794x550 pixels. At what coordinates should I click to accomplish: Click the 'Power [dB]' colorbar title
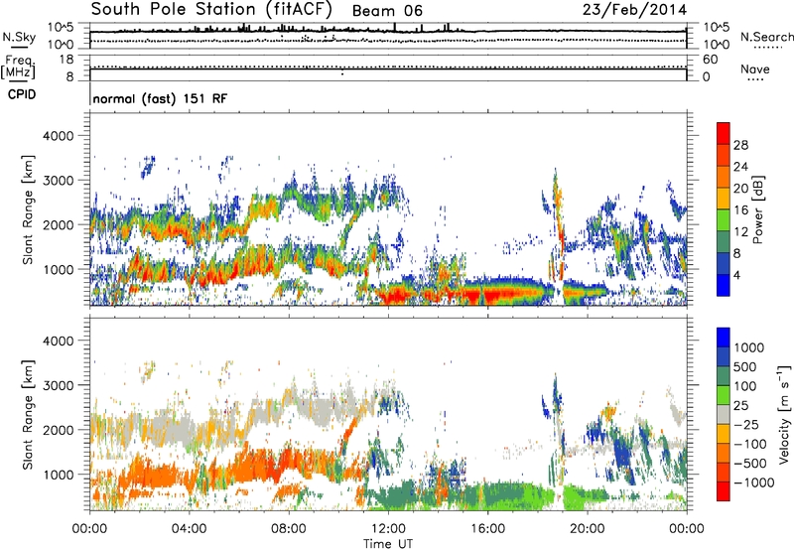tap(758, 209)
